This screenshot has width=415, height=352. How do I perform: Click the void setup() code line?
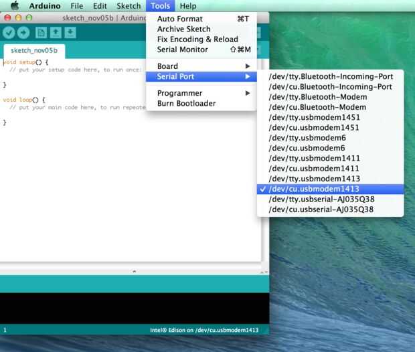(x=25, y=62)
